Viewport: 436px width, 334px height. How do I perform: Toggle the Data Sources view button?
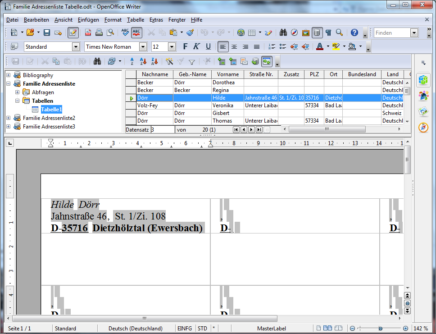coord(317,32)
